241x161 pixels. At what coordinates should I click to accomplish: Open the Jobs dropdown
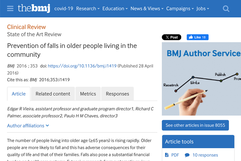coord(203,9)
